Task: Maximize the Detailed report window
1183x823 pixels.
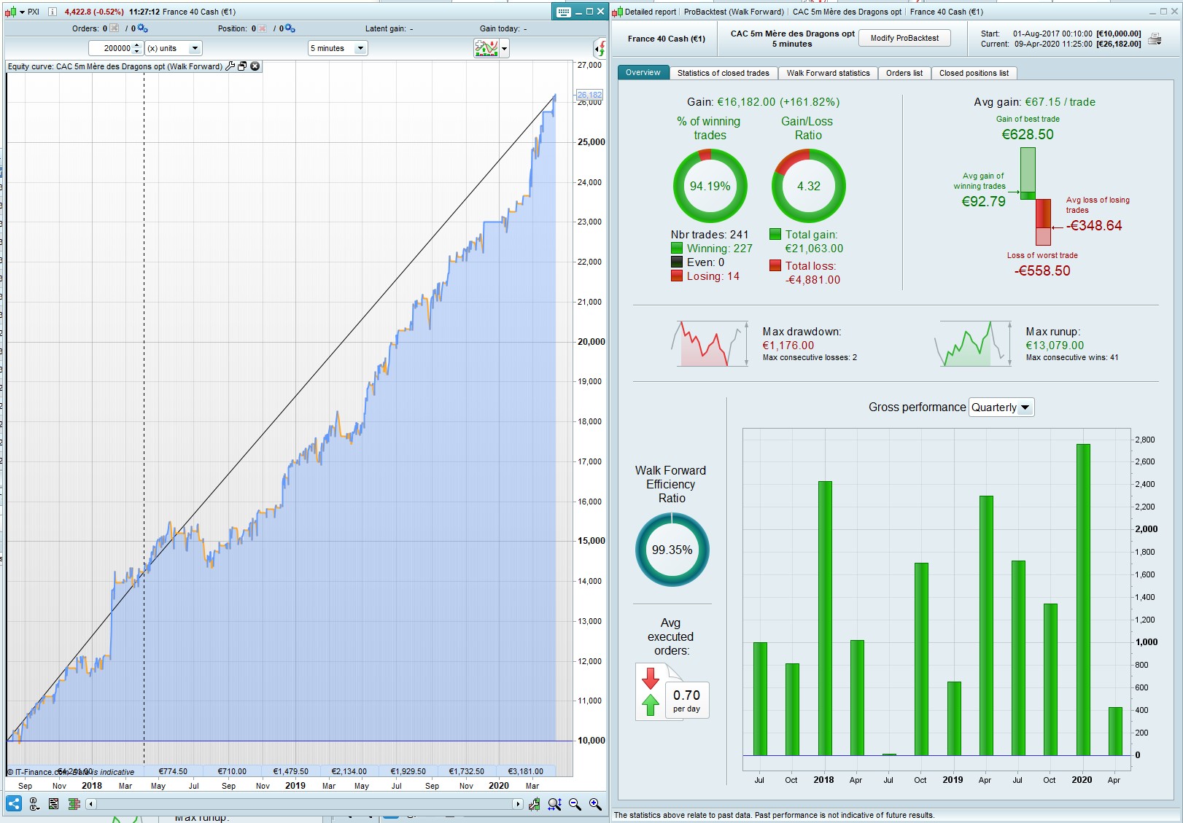Action: 1163,12
